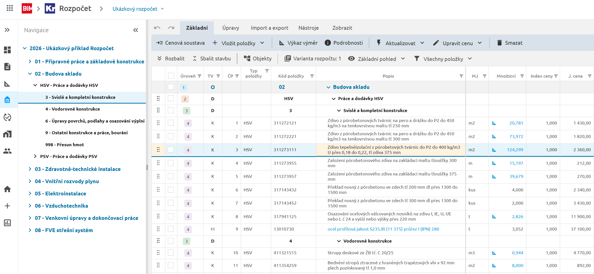Check the select-all checkbox in table header

171,76
